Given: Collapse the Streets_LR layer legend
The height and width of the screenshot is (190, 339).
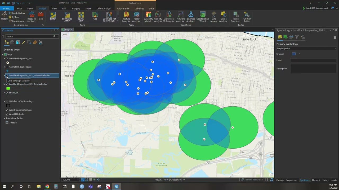Looking at the screenshot, I should (4, 93).
